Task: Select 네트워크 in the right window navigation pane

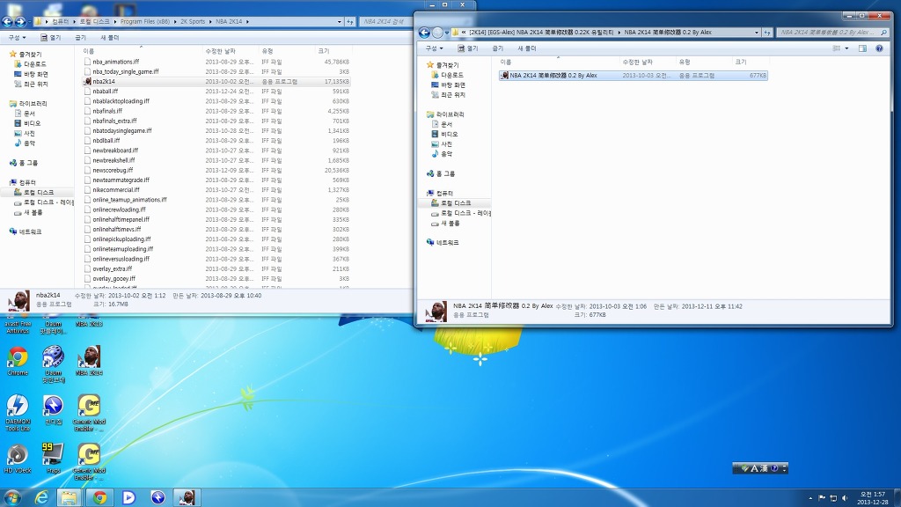Action: [x=447, y=242]
